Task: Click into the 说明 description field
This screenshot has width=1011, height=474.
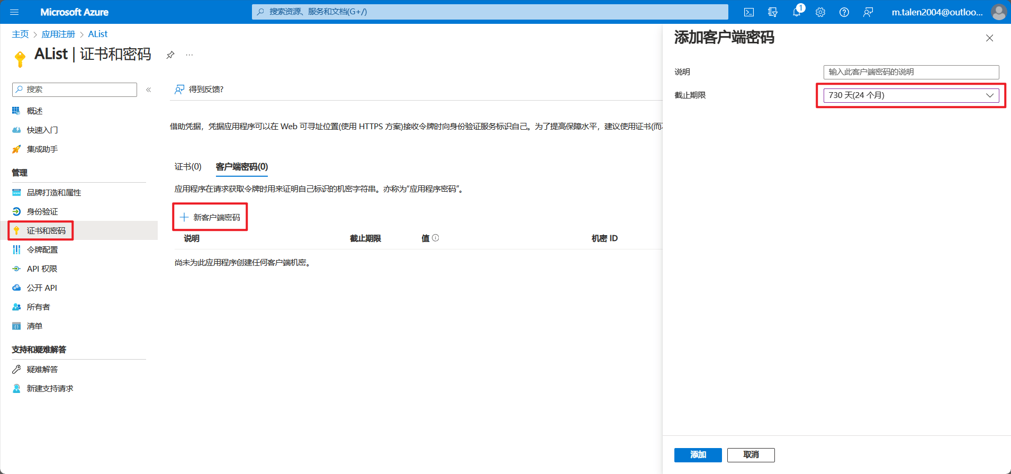Action: click(x=911, y=72)
